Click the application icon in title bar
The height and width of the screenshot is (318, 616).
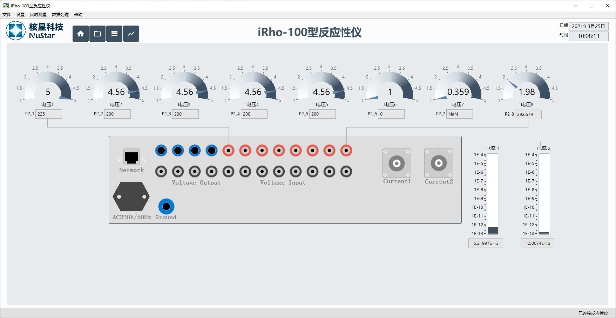(x=6, y=6)
